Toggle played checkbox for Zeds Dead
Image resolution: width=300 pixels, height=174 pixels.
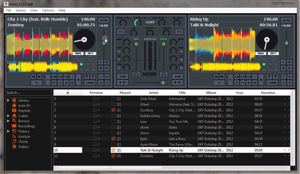tap(113, 99)
